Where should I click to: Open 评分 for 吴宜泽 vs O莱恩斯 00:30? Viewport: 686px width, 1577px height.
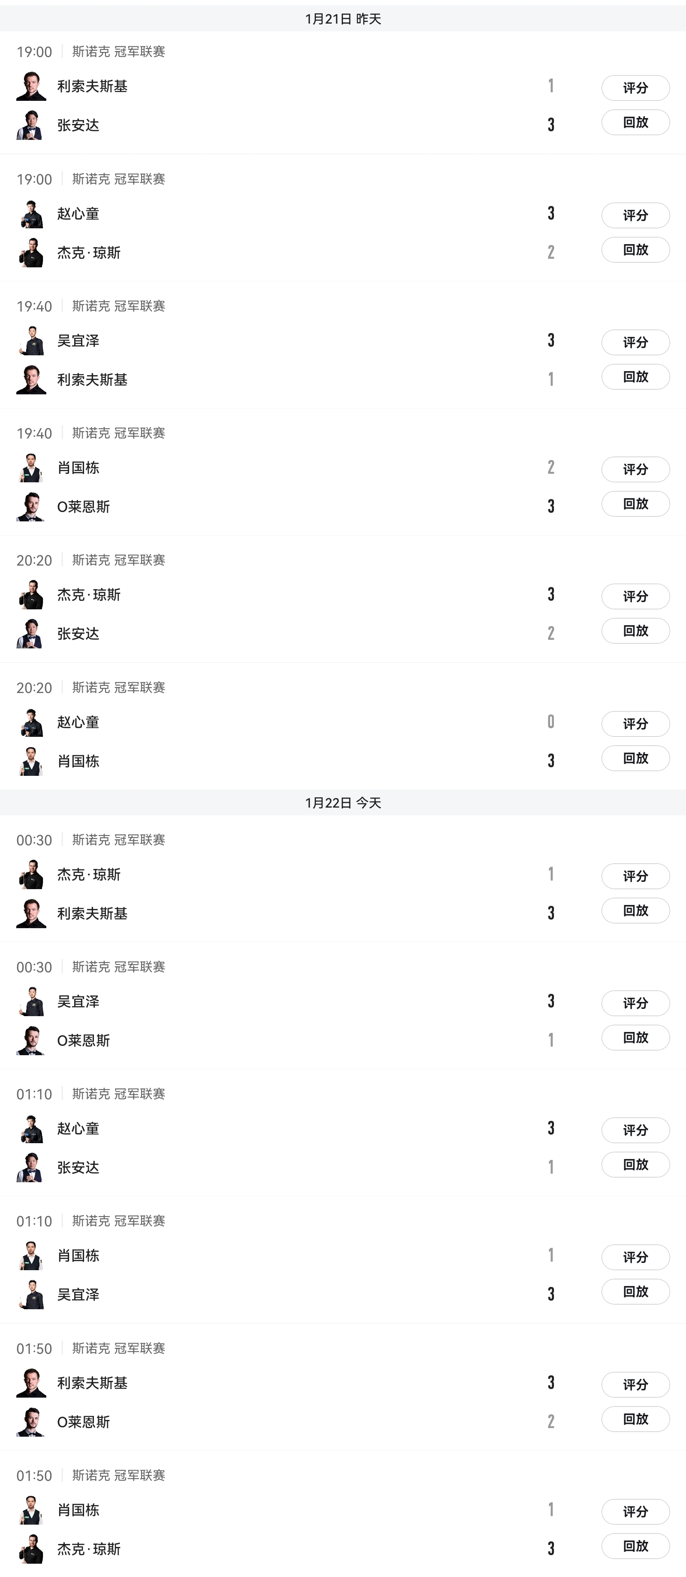tap(635, 1003)
